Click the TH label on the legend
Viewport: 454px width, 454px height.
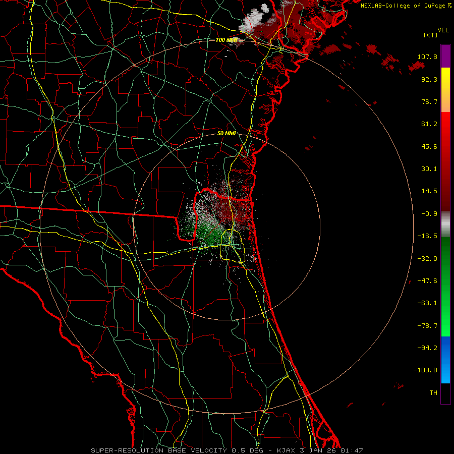pos(433,393)
